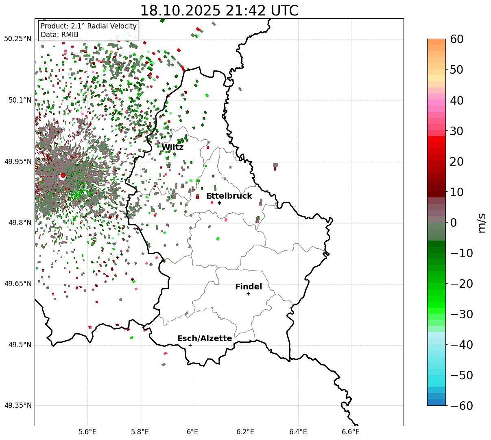Click the colorbar 60 tick label
491x440 pixels.
[x=456, y=39]
